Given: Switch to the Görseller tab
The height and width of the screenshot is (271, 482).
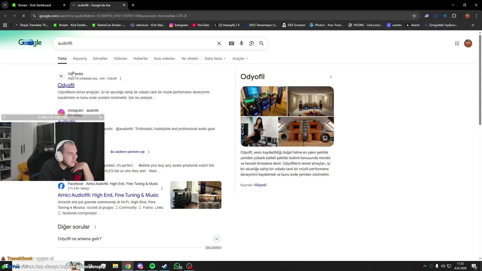Looking at the screenshot, I should click(x=100, y=58).
